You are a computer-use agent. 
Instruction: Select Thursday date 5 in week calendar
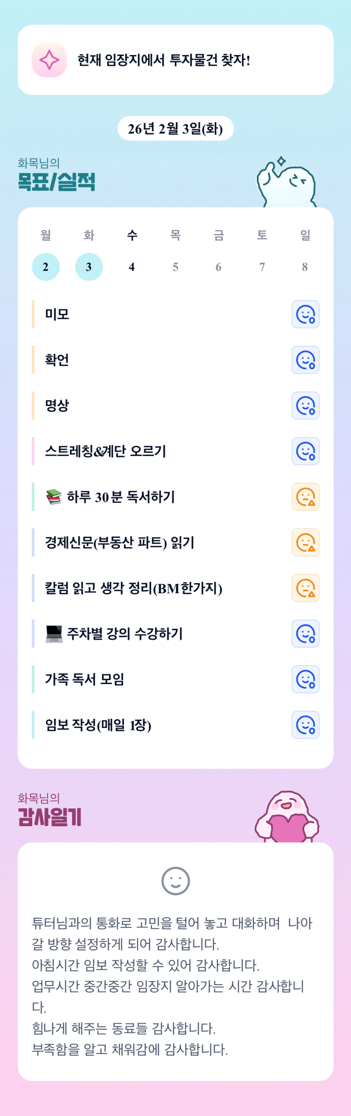tap(175, 267)
